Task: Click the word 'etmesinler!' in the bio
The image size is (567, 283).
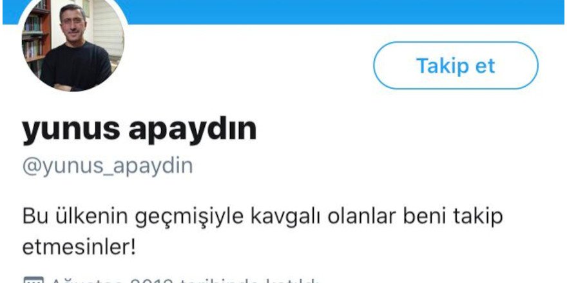Action: tap(79, 248)
